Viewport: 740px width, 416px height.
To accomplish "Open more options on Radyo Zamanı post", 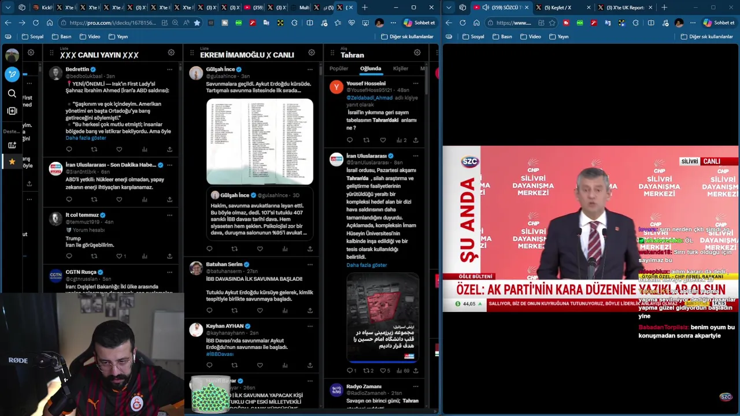I will pyautogui.click(x=415, y=387).
